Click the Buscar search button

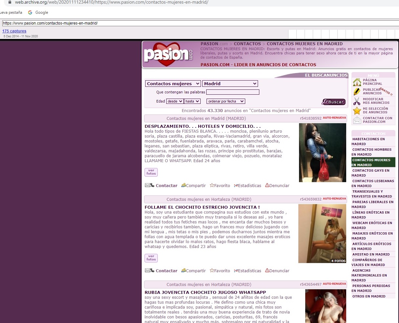click(334, 102)
